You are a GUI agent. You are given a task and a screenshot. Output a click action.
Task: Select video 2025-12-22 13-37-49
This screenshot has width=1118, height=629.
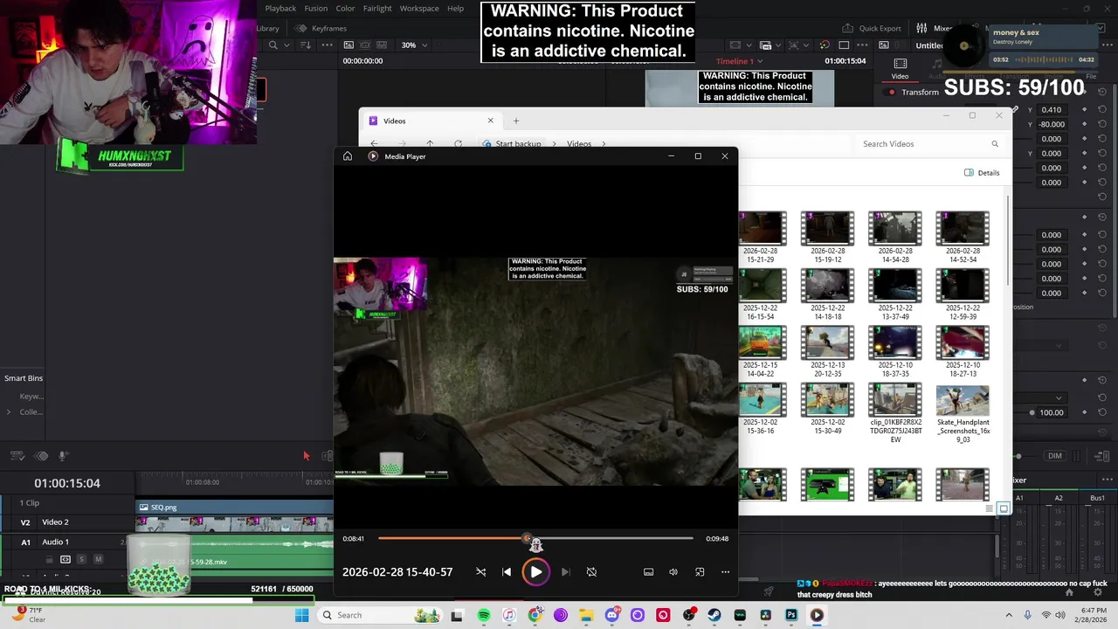point(895,294)
